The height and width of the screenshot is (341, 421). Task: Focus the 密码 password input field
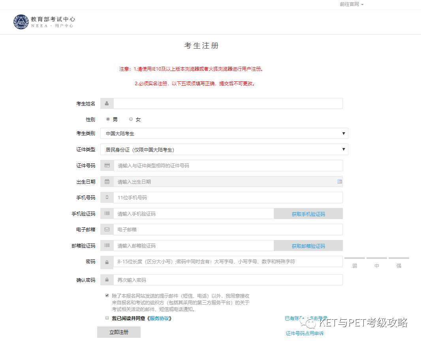[228, 262]
